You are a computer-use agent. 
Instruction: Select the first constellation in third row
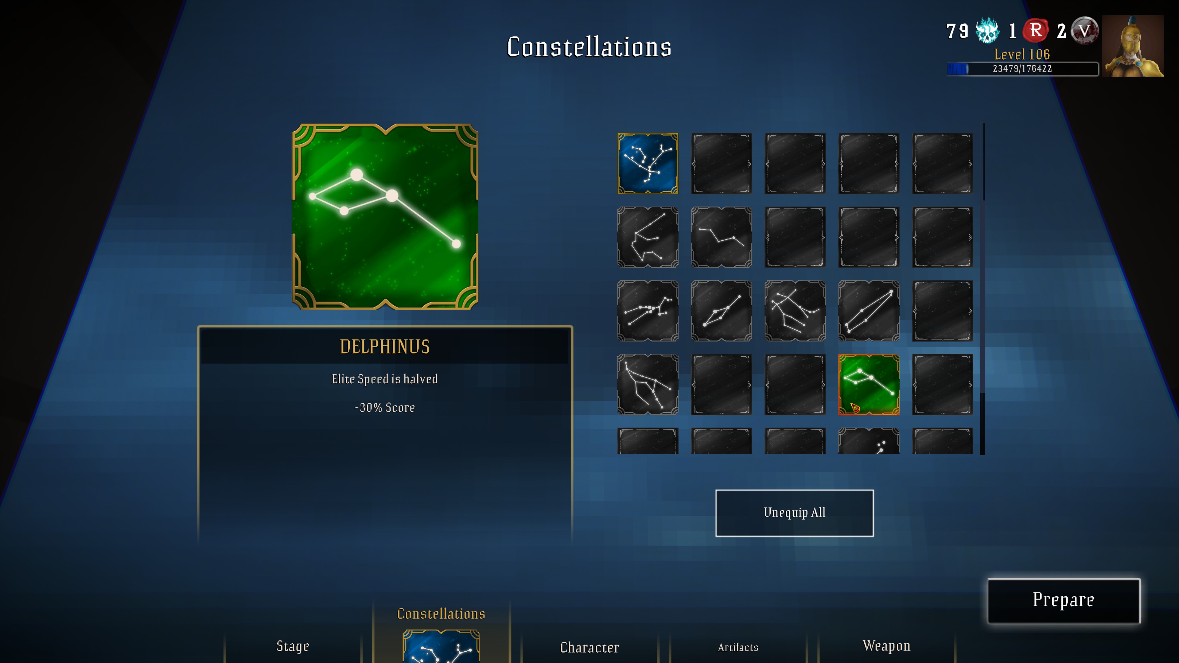coord(648,311)
